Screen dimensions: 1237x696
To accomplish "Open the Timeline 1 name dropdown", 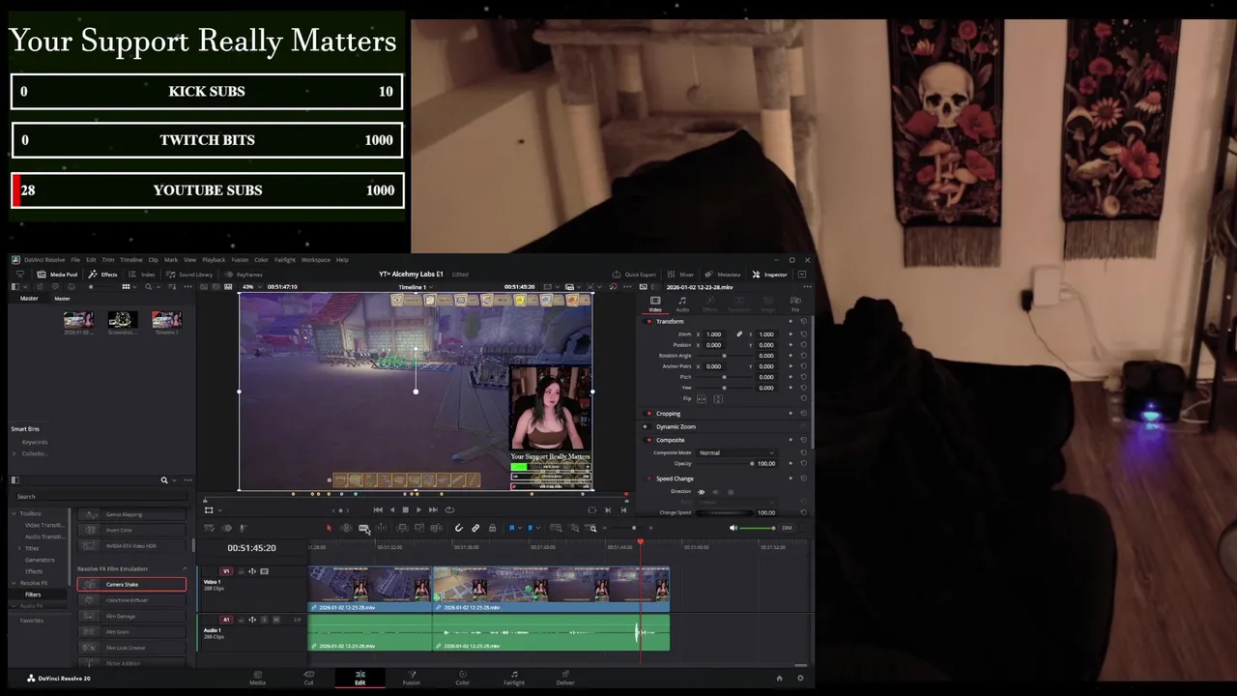I will pyautogui.click(x=415, y=287).
